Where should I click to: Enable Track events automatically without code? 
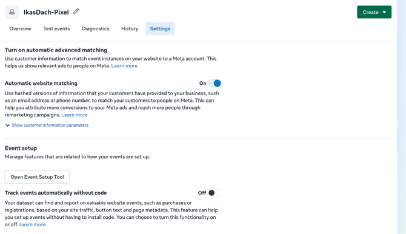coord(215,193)
